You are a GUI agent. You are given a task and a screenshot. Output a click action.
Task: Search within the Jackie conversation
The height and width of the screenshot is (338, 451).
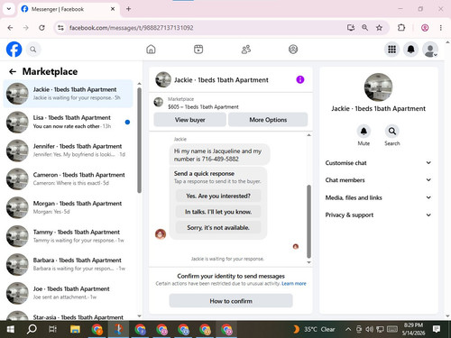(392, 132)
